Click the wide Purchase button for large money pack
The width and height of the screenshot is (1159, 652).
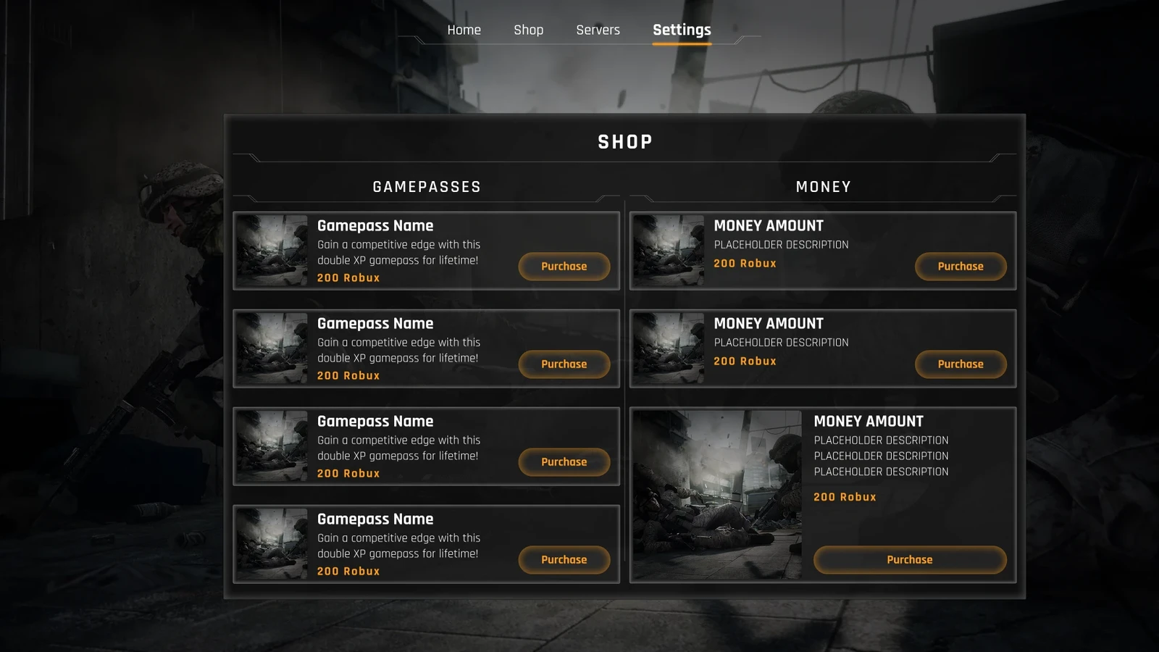910,559
